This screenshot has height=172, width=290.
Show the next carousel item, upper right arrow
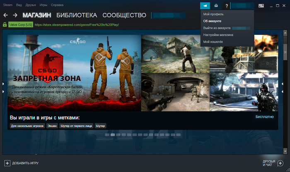coord(282,84)
